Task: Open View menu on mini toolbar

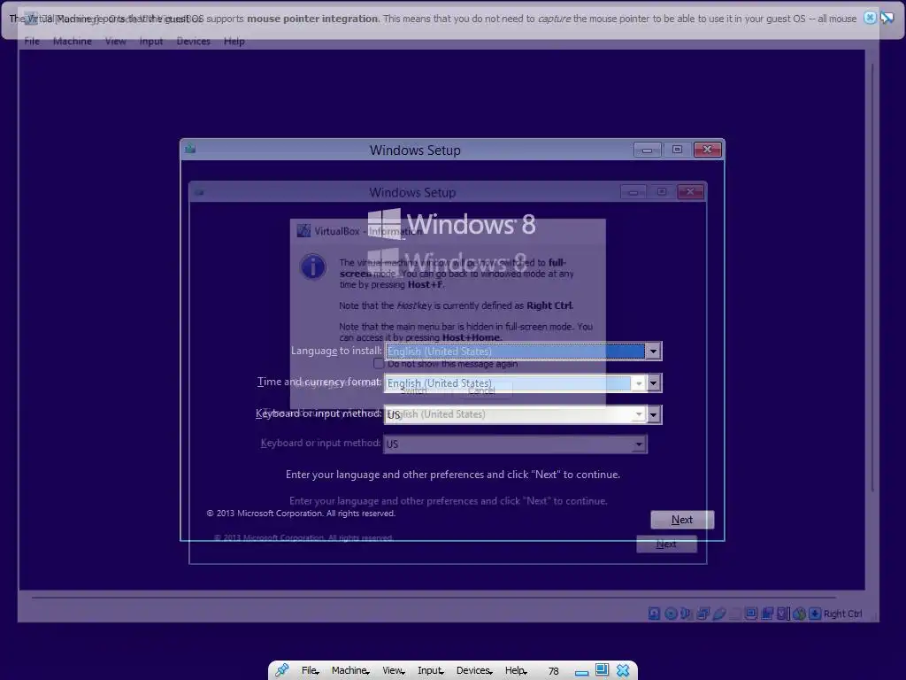Action: (x=393, y=670)
